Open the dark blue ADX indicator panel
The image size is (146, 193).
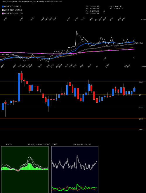tap(75, 170)
